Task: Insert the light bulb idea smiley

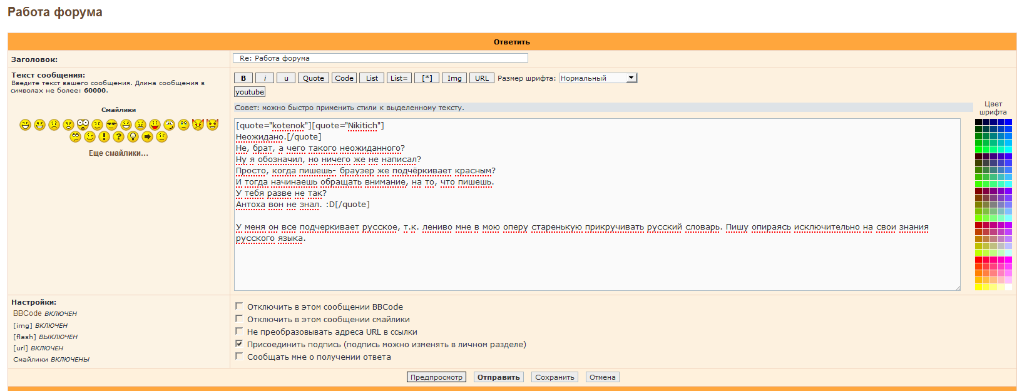Action: pos(133,136)
